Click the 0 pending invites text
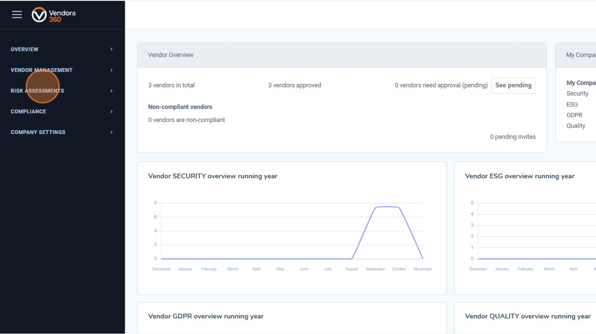The width and height of the screenshot is (596, 334). pyautogui.click(x=512, y=137)
